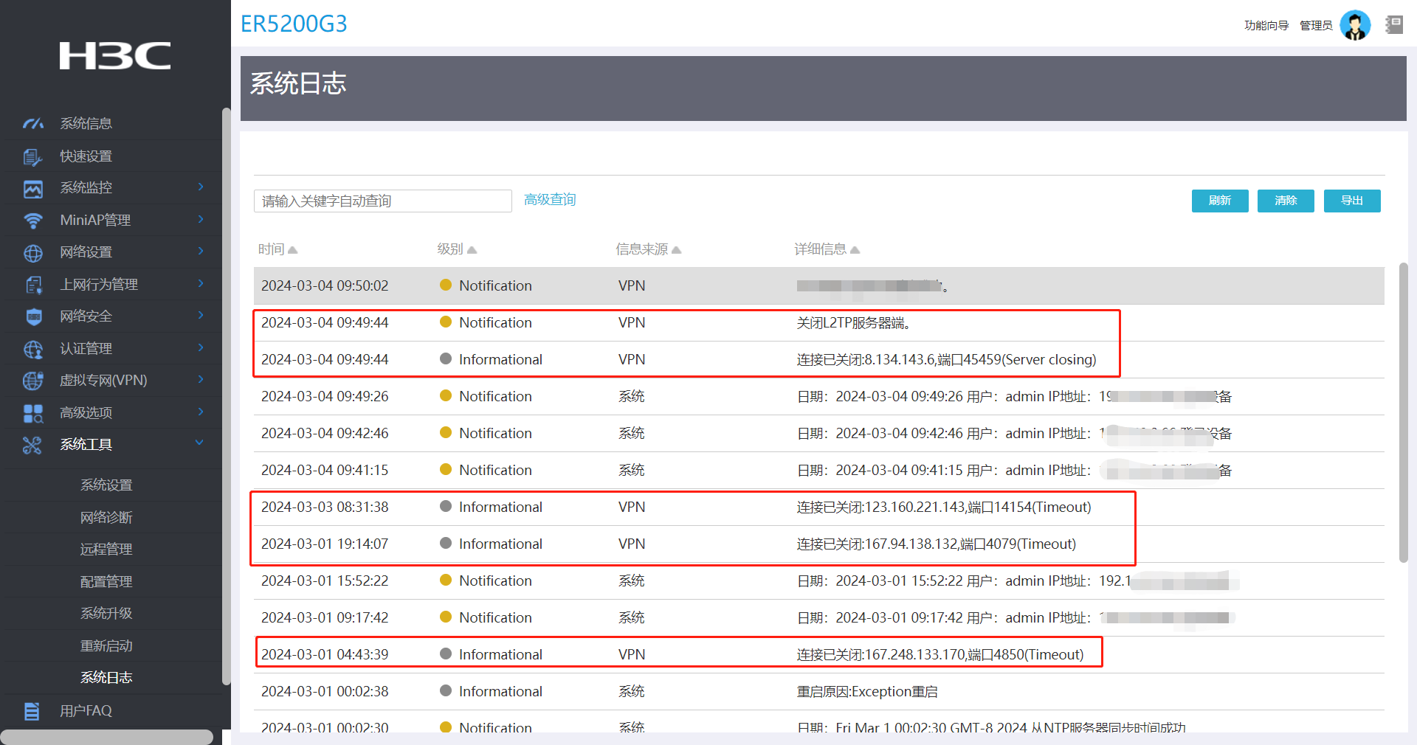Expand the 认证管理 submenu chevron
This screenshot has width=1417, height=745.
[200, 347]
